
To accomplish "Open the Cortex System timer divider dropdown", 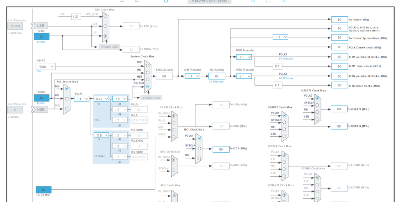I will (x=280, y=37).
